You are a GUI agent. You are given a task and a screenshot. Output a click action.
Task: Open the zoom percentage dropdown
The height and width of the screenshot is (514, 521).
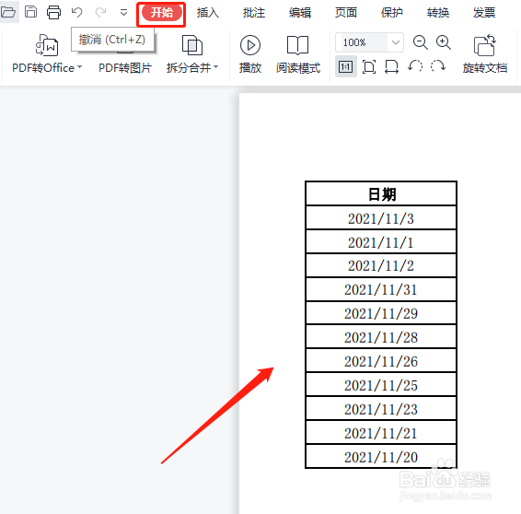[x=396, y=42]
